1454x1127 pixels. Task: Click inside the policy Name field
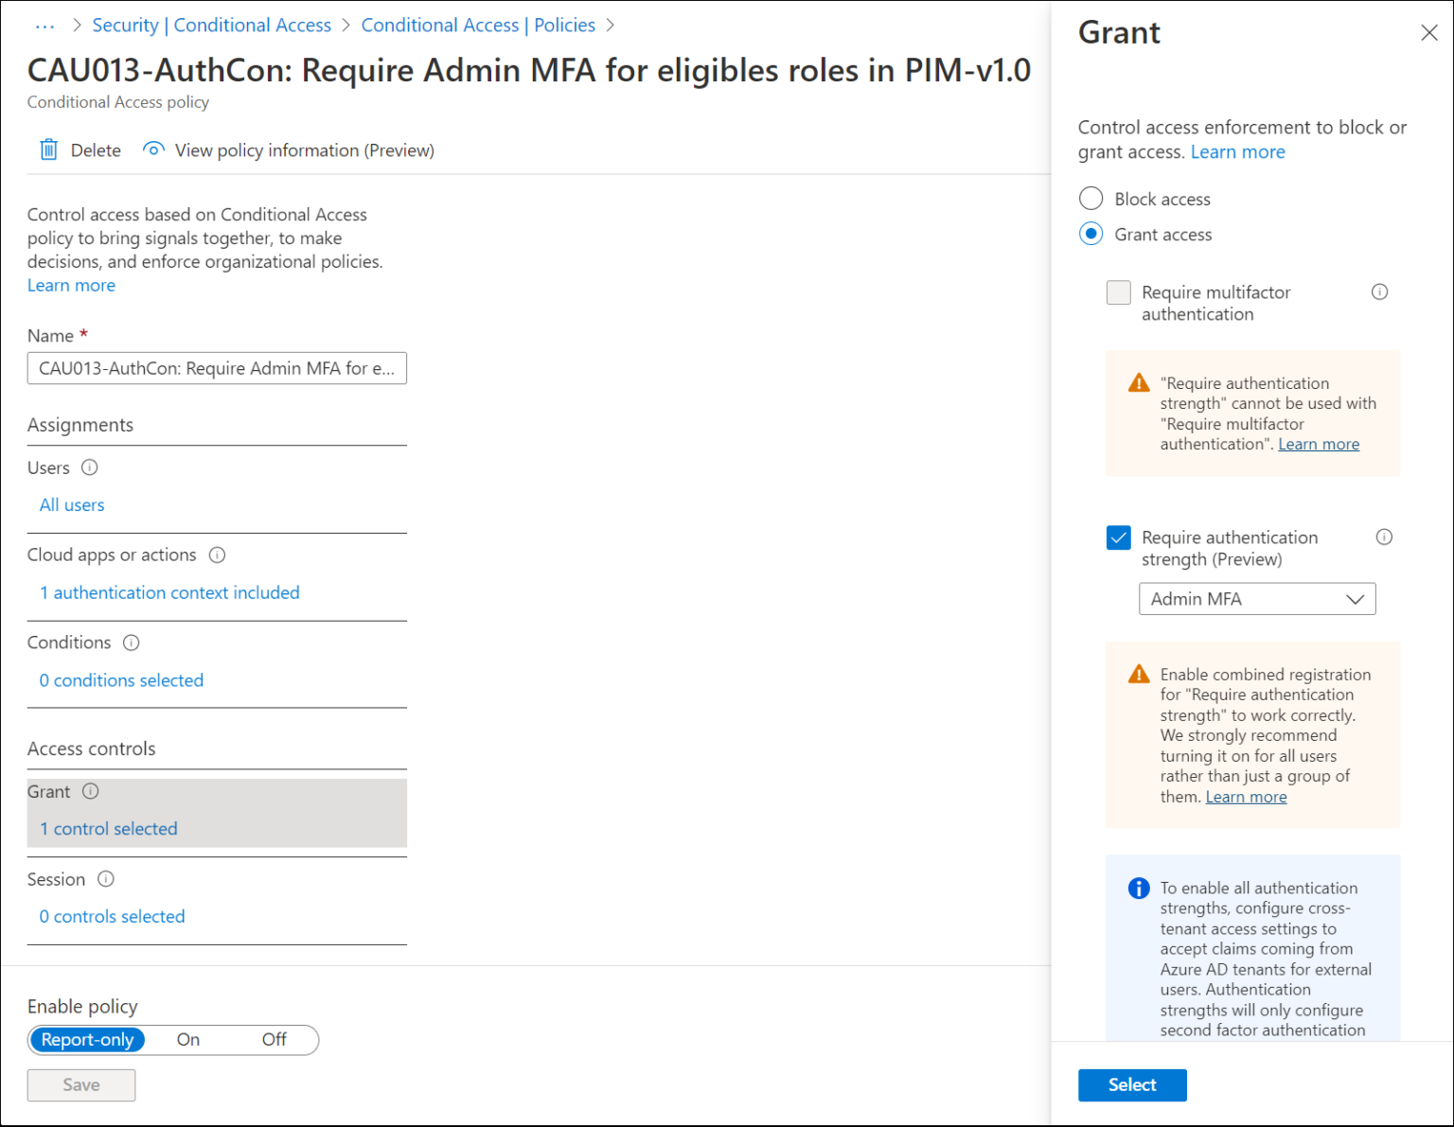pyautogui.click(x=216, y=368)
